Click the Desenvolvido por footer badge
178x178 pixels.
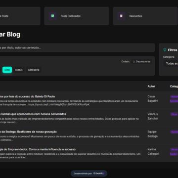coord(89,174)
